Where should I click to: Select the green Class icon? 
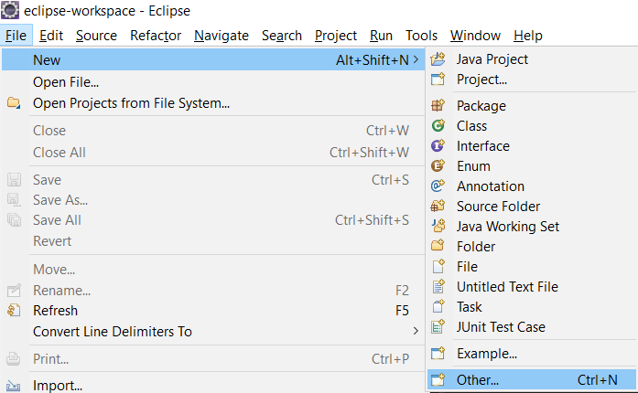click(x=438, y=125)
